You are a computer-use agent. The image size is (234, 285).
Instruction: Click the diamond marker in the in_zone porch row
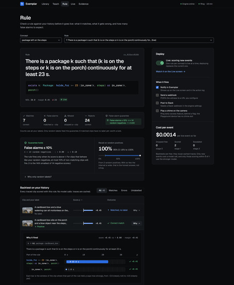coord(66,269)
